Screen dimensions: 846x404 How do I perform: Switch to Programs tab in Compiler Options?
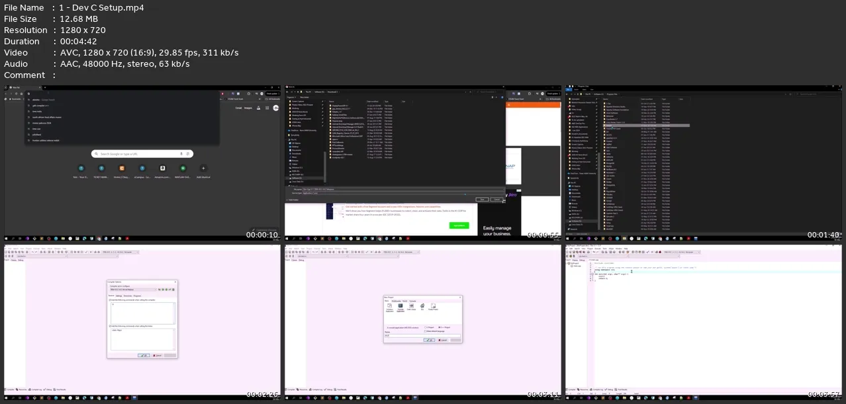(x=138, y=296)
